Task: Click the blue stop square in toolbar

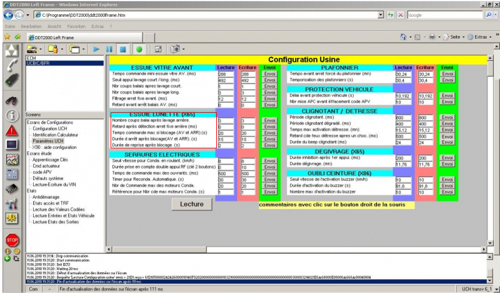Action: coord(122,49)
